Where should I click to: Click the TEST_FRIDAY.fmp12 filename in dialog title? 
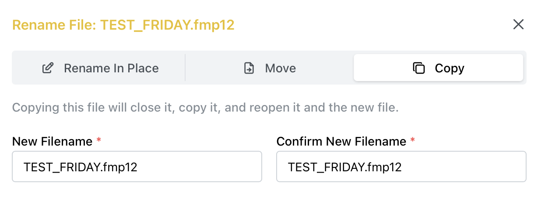(168, 25)
